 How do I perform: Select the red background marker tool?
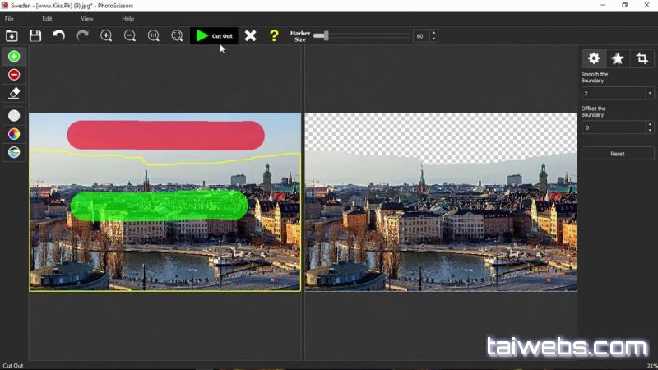click(14, 75)
